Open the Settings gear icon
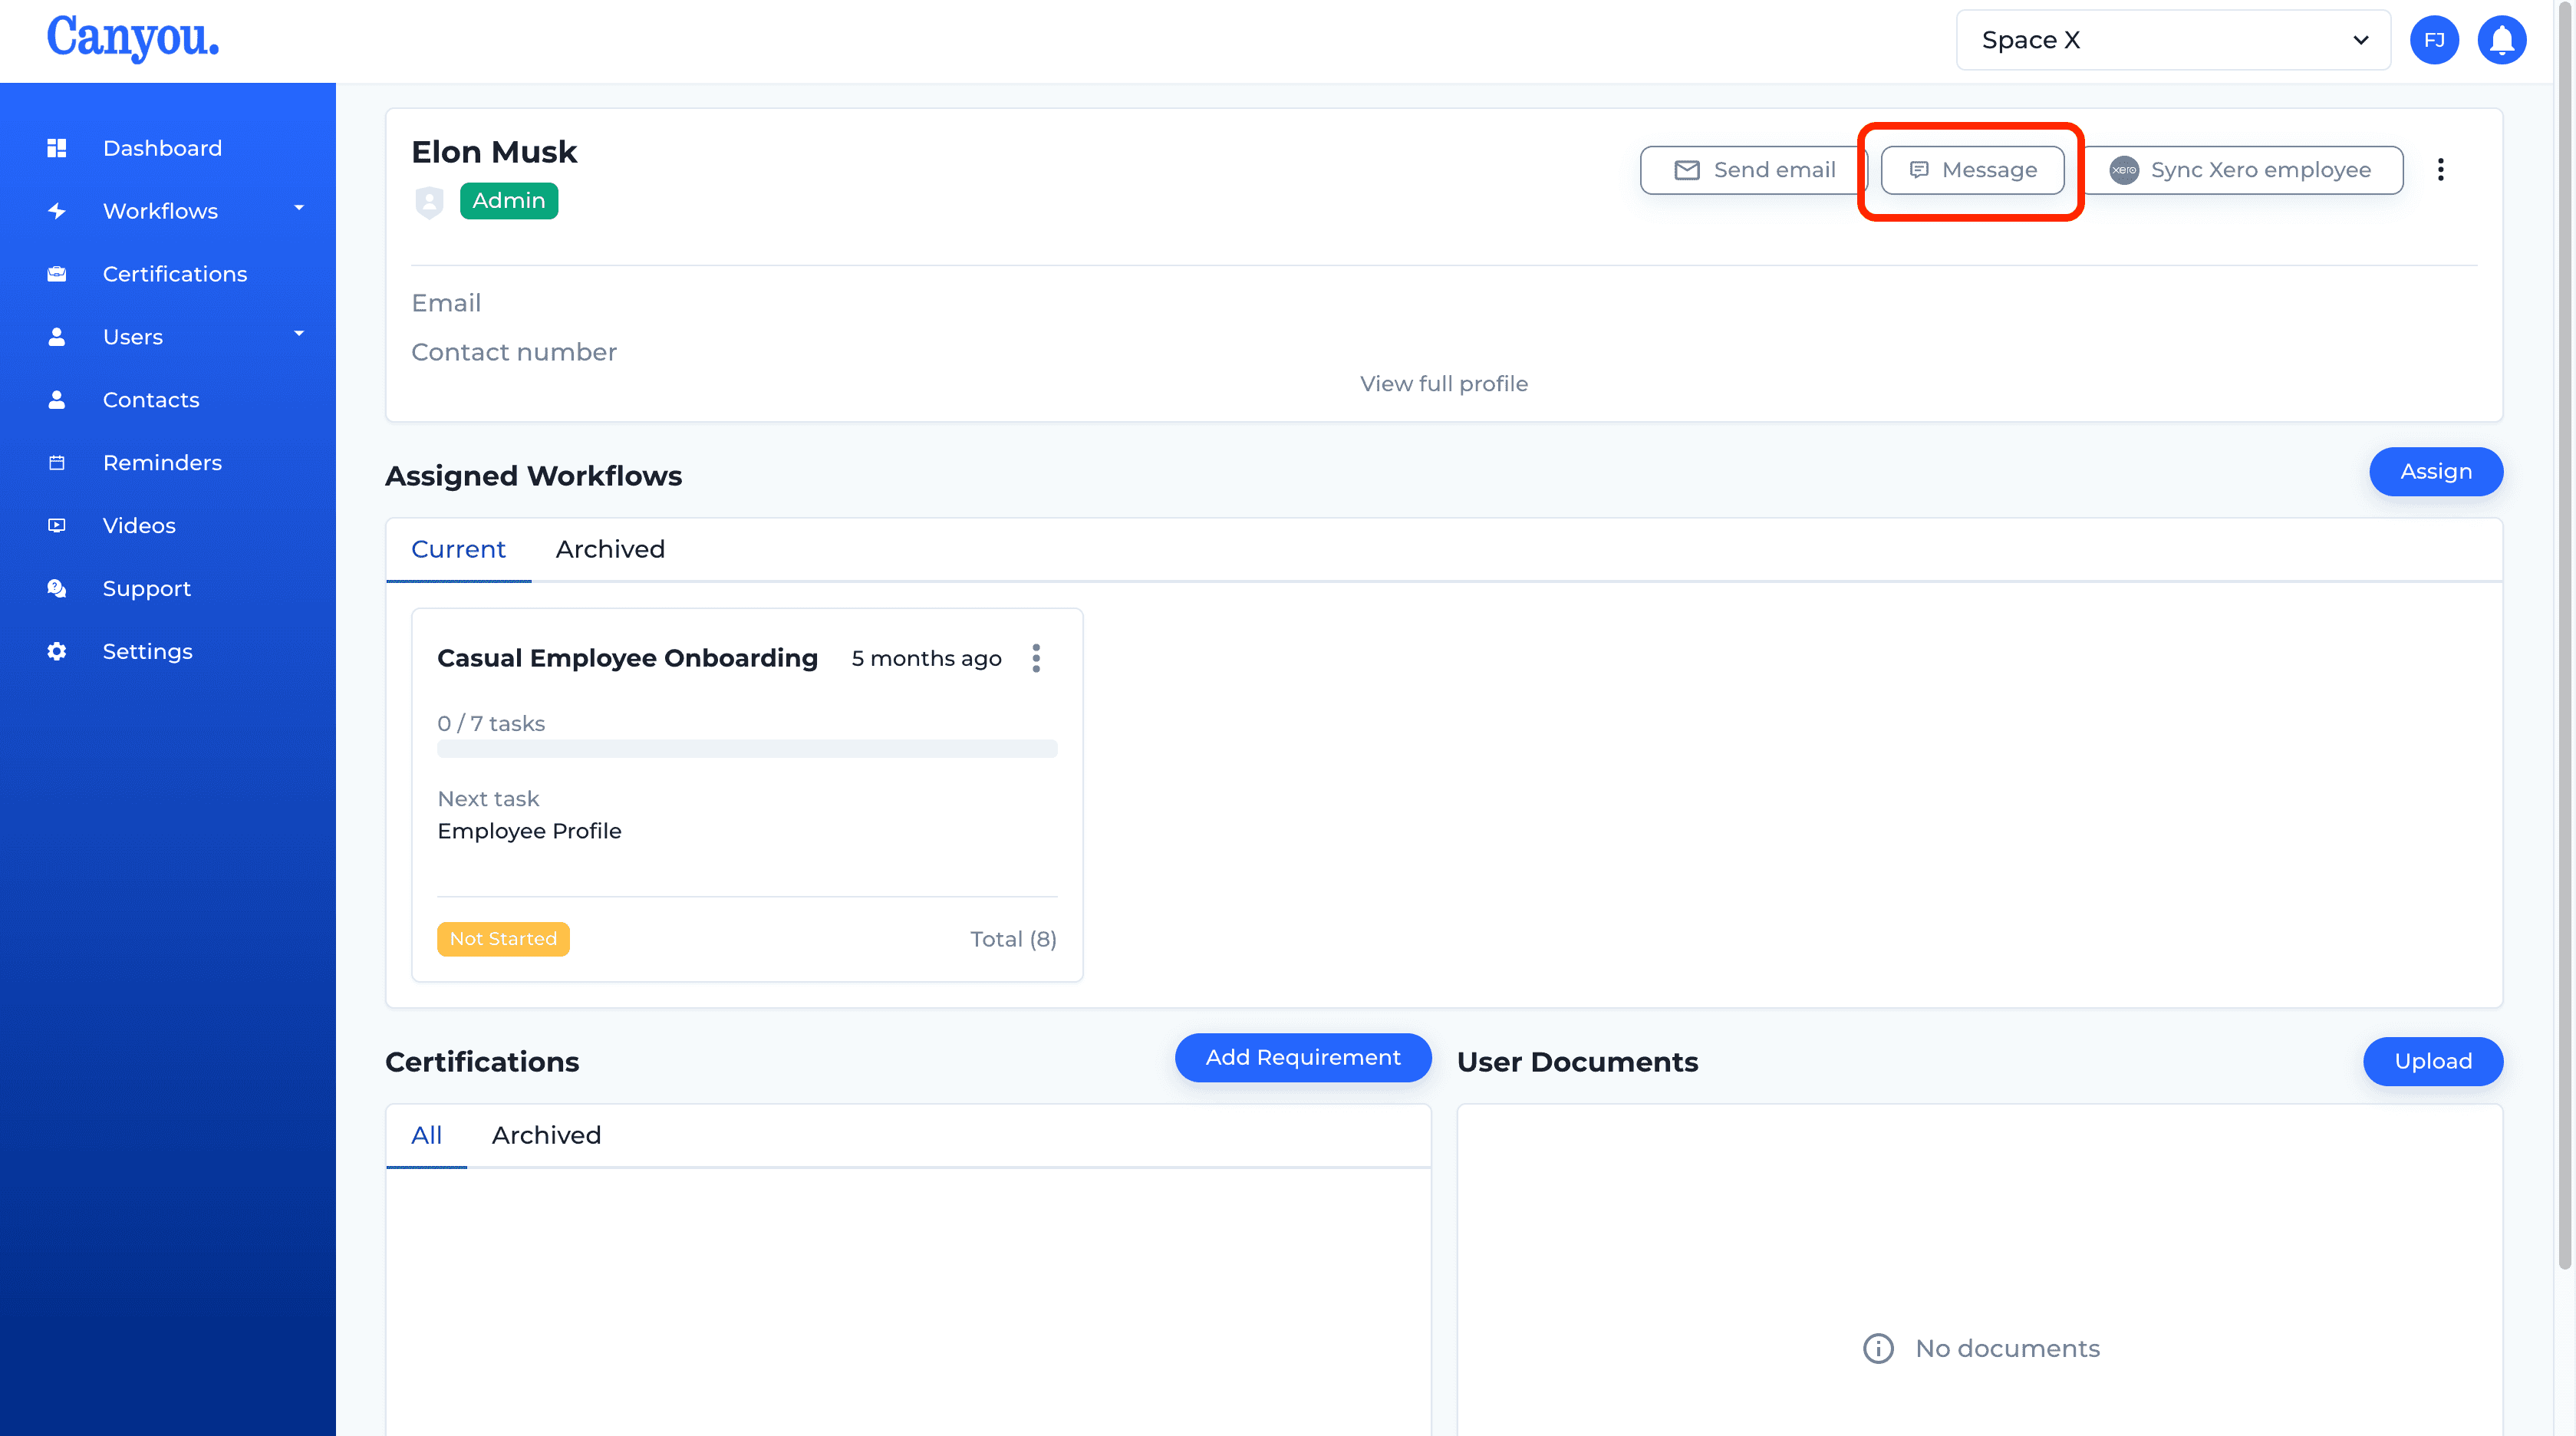The height and width of the screenshot is (1436, 2576). click(x=57, y=651)
